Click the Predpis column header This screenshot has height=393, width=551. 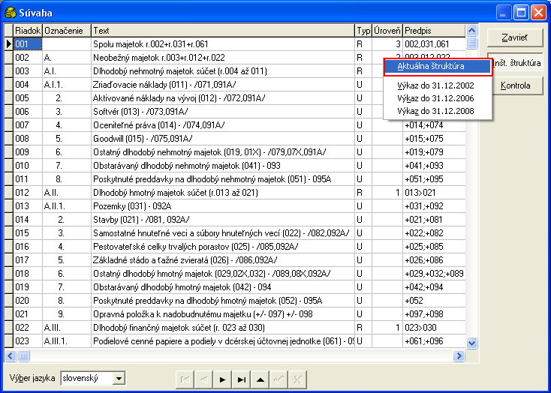tap(434, 31)
